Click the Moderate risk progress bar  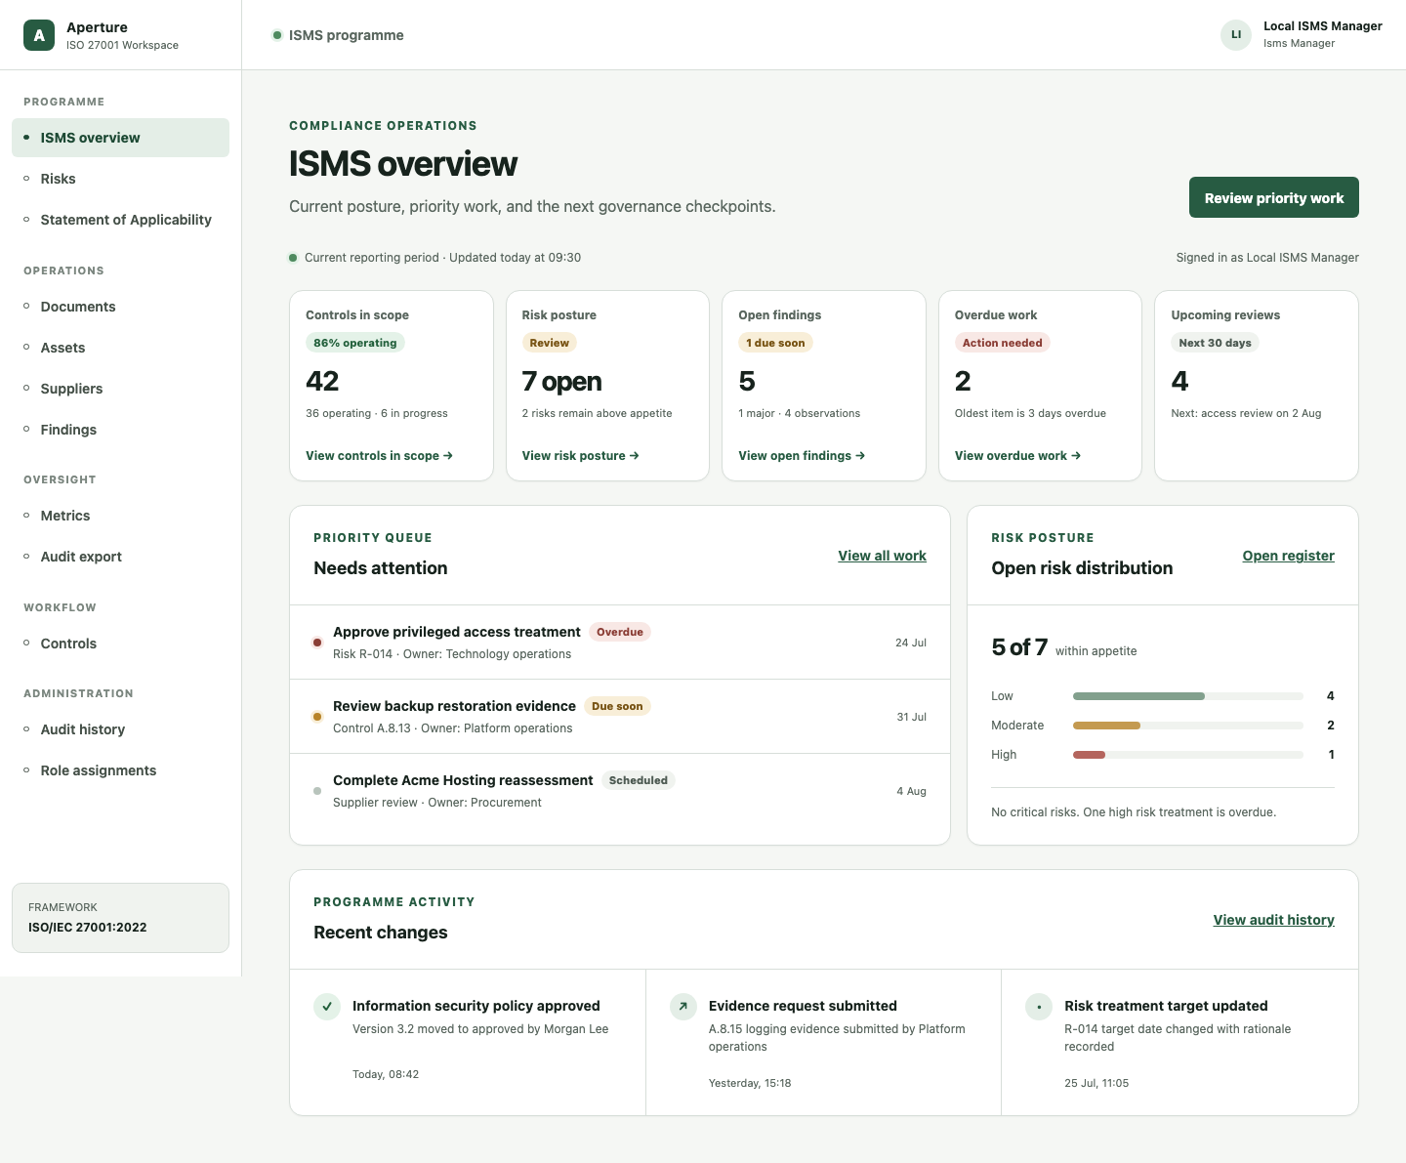(1187, 726)
